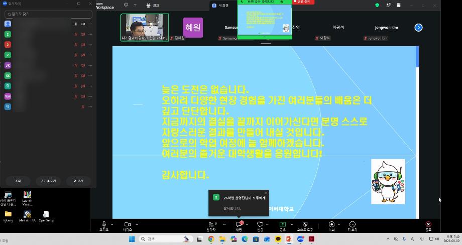Toggle microphone icon on first participant row

76,24
